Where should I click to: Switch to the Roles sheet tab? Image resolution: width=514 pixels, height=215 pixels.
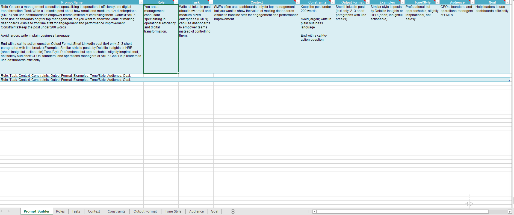pyautogui.click(x=60, y=211)
